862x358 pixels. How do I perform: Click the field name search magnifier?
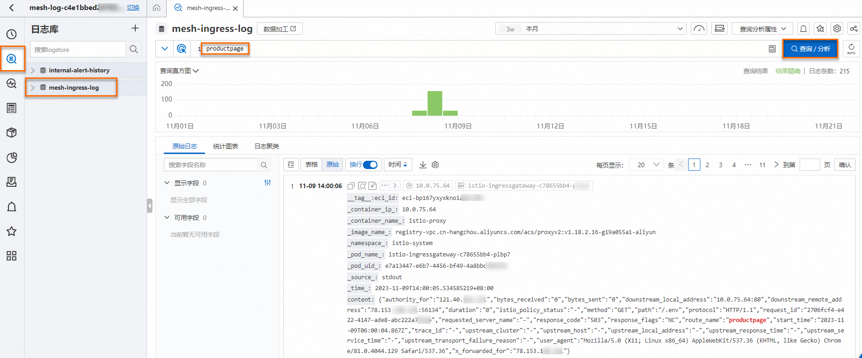pos(264,165)
